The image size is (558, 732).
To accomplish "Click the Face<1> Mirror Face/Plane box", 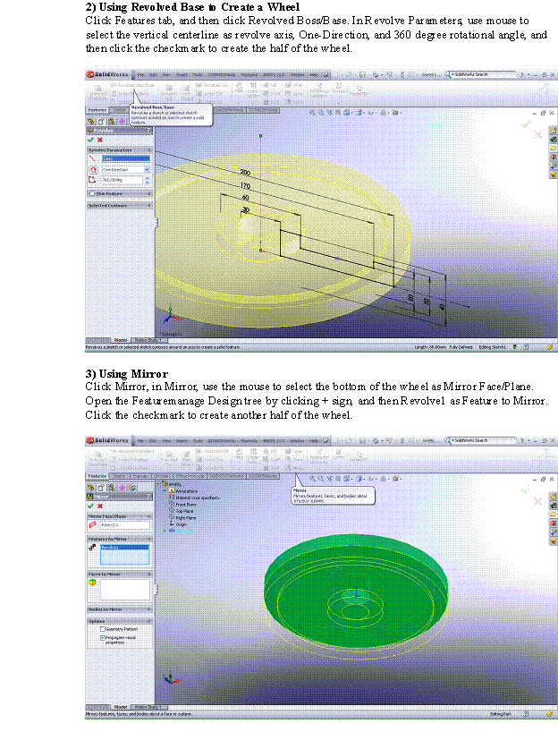I will tap(125, 525).
